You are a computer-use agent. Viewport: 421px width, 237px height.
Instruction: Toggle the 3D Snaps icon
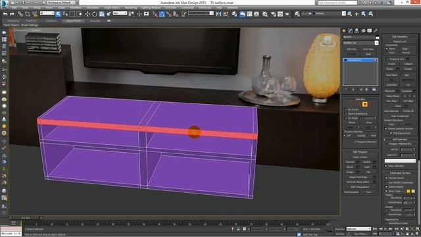pyautogui.click(x=155, y=14)
